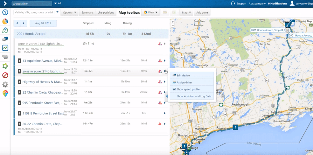Open the 20-22 Chemin Crete, Chap... stop
The height and width of the screenshot is (155, 313).
[x=43, y=124]
